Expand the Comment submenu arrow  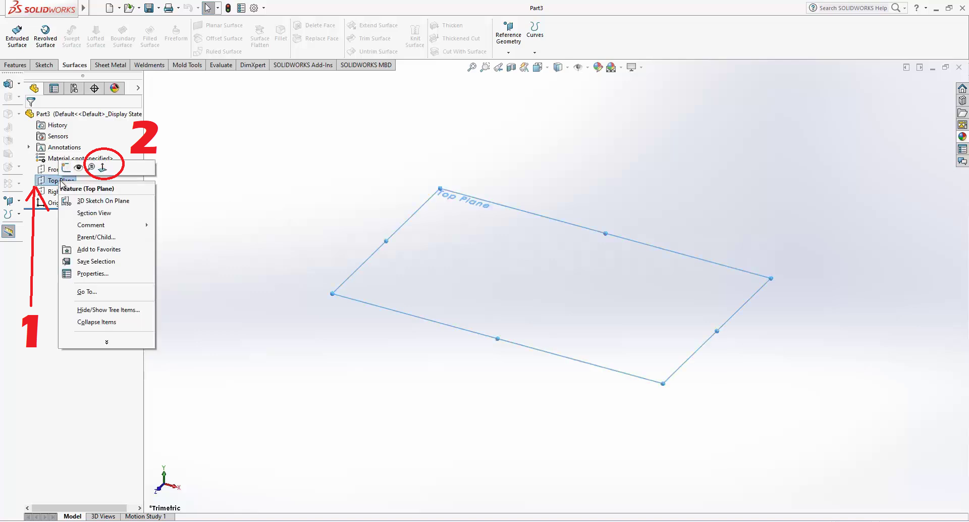(x=147, y=225)
